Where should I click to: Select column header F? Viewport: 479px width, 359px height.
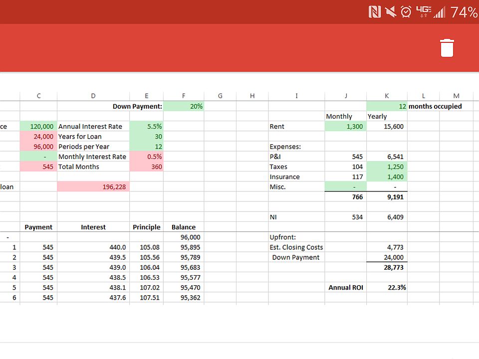pyautogui.click(x=184, y=96)
